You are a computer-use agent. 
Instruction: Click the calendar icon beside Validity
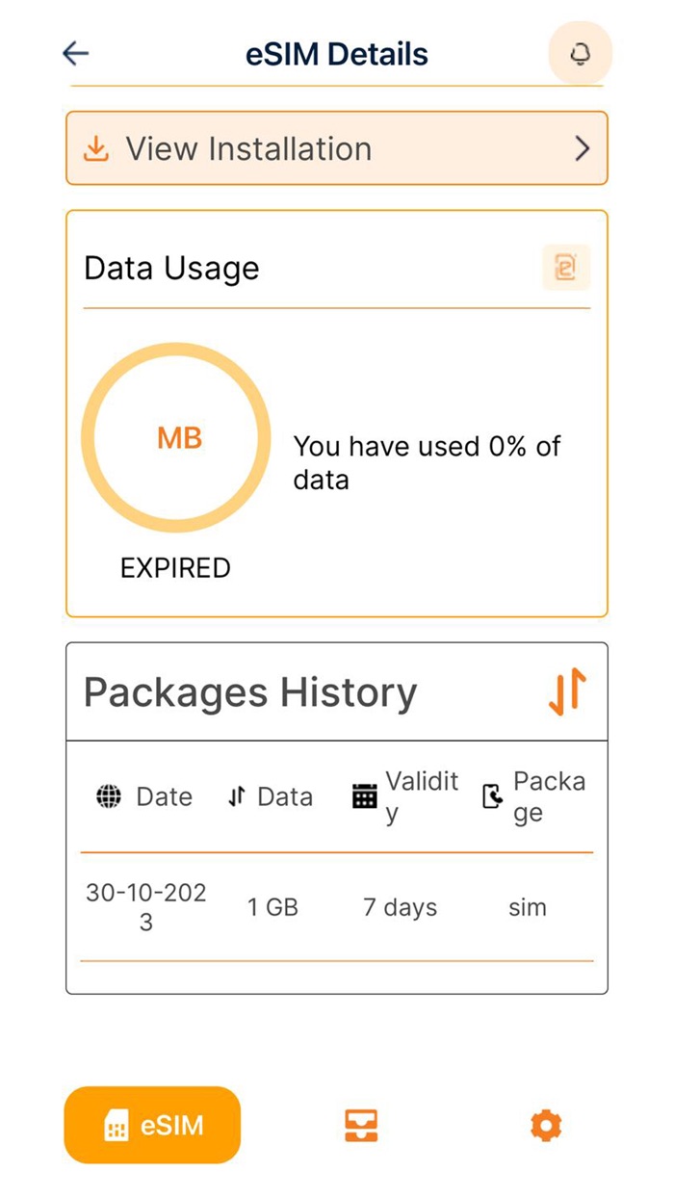click(x=364, y=796)
